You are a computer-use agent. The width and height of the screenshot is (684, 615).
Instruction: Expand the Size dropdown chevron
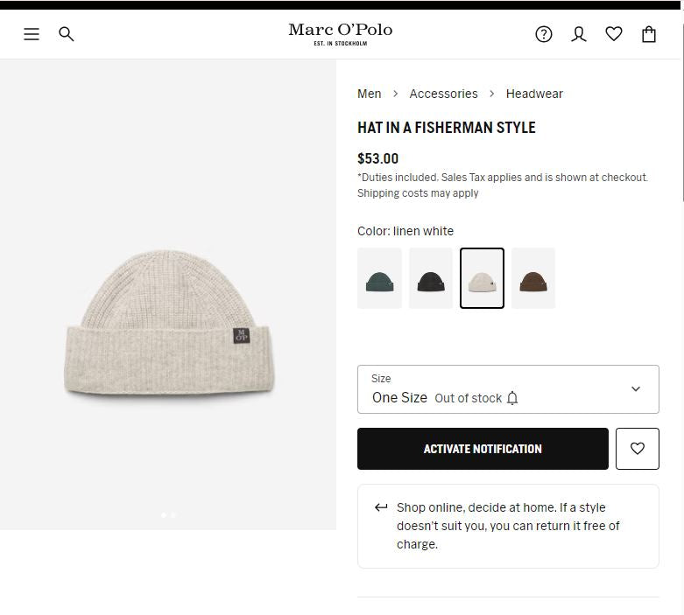(x=636, y=389)
